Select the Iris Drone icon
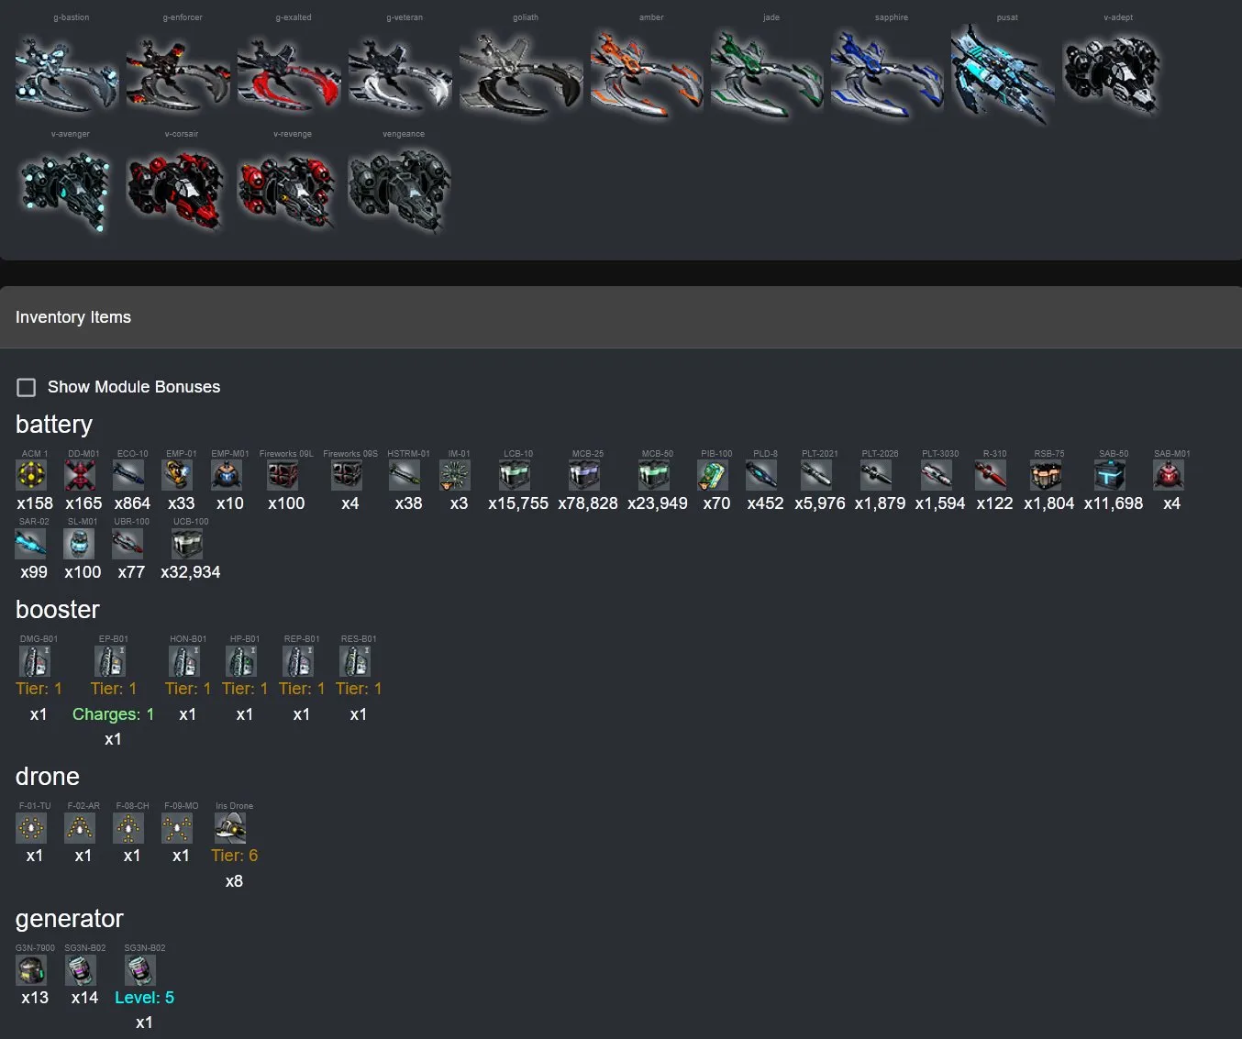This screenshot has width=1242, height=1039. pos(230,829)
